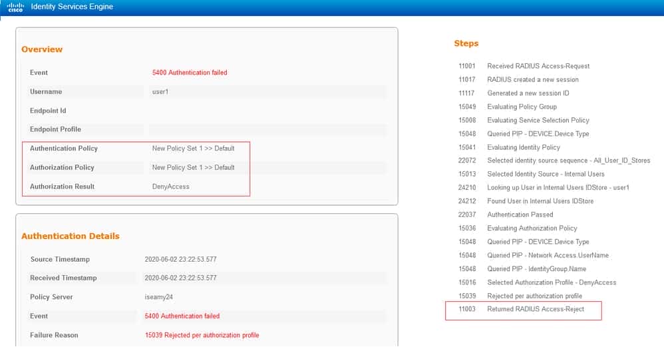Select the Received Timestamp value
The image size is (664, 349).
click(180, 278)
